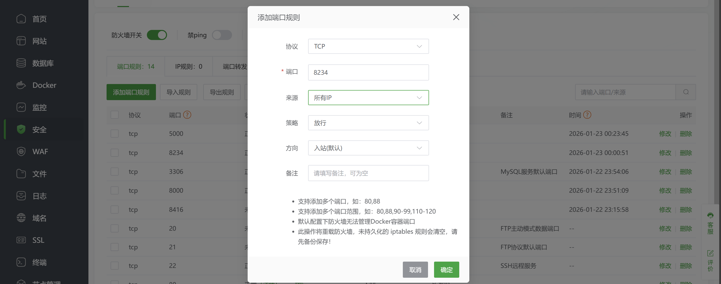Close the 添加端口规则 dialog
Image resolution: width=721 pixels, height=284 pixels.
(x=456, y=17)
